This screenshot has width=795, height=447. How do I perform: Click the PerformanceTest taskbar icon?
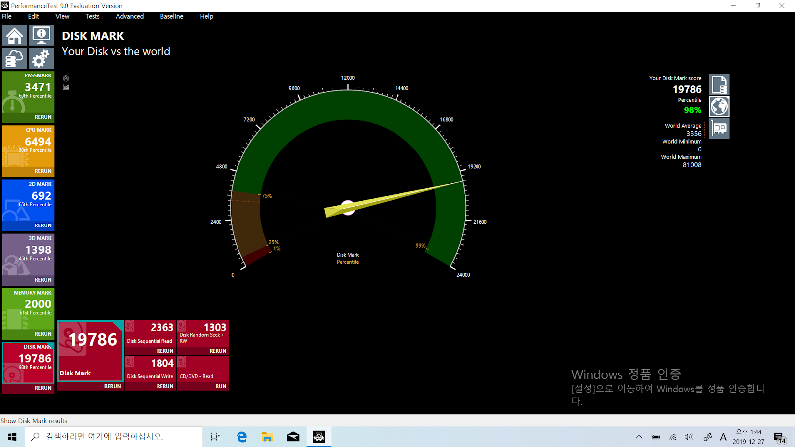point(319,437)
